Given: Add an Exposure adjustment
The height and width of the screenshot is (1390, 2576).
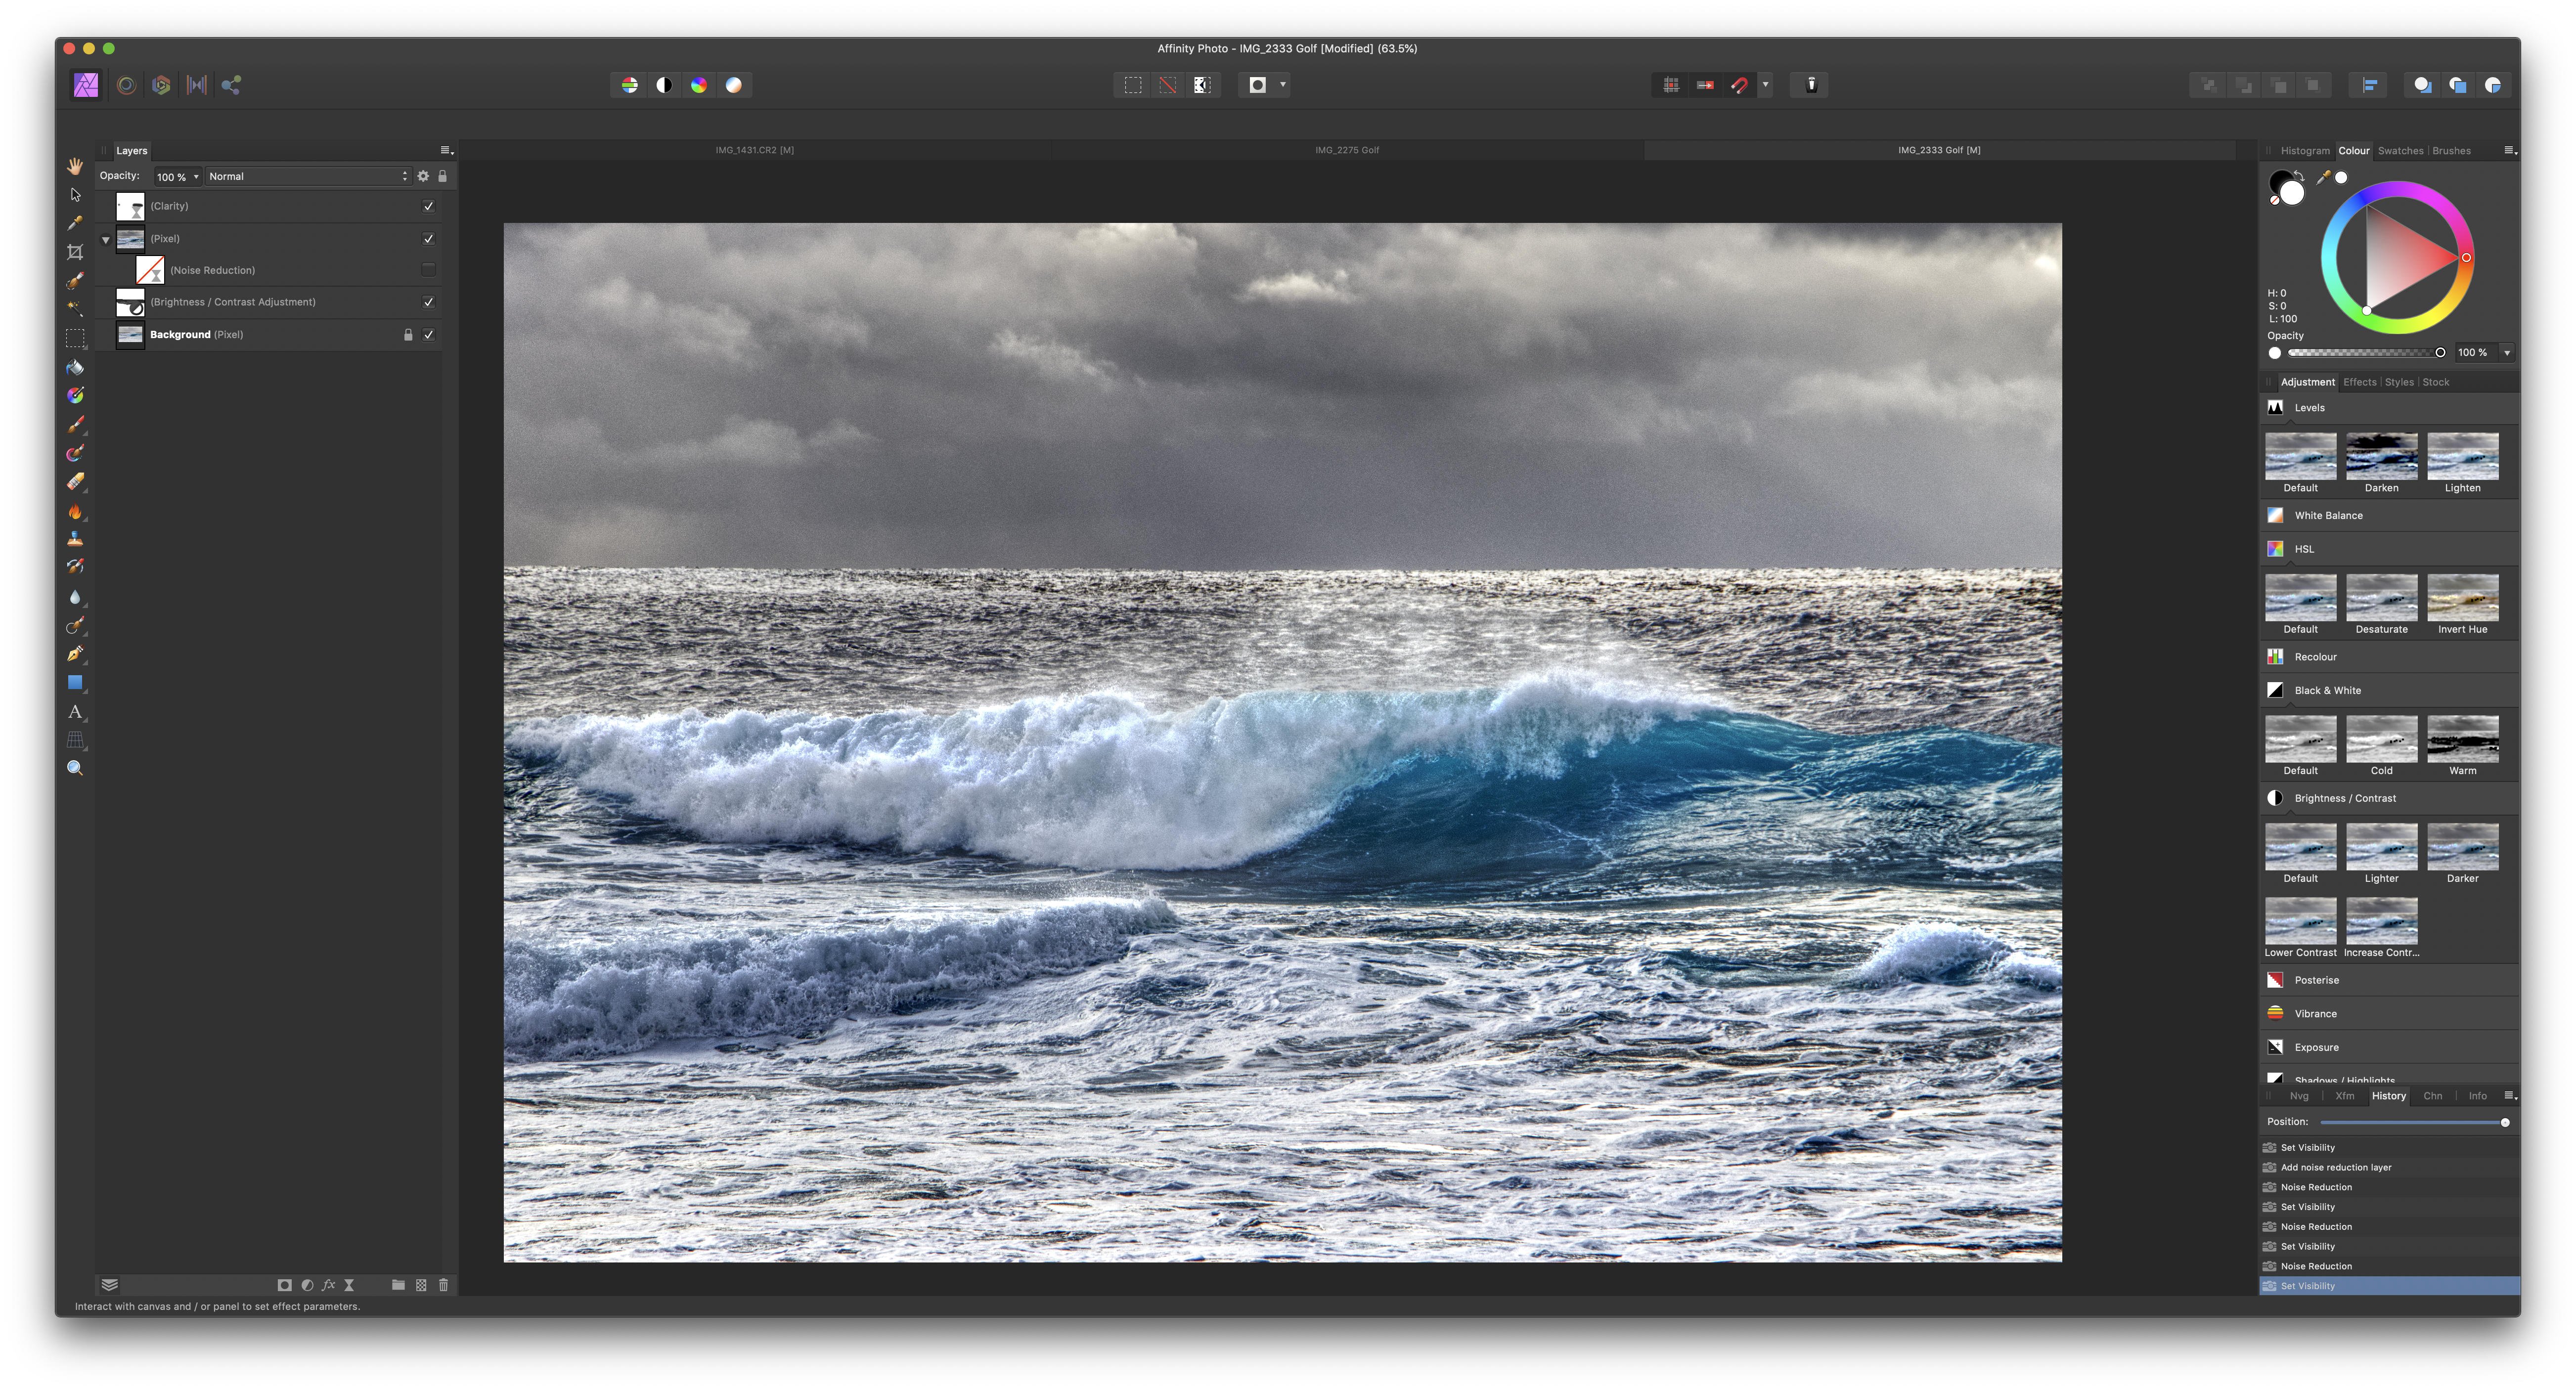Looking at the screenshot, I should pos(2390,1048).
